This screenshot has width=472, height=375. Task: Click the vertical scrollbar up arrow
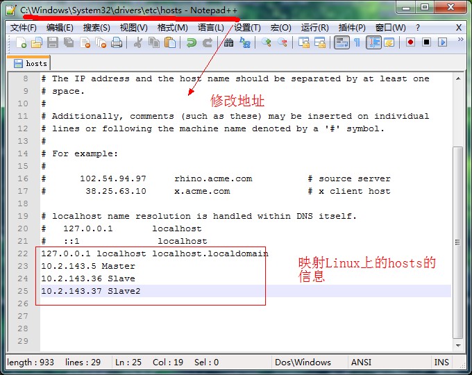click(458, 79)
